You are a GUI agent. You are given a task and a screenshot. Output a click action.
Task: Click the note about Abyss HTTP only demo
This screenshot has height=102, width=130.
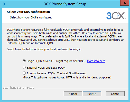pos(67,77)
